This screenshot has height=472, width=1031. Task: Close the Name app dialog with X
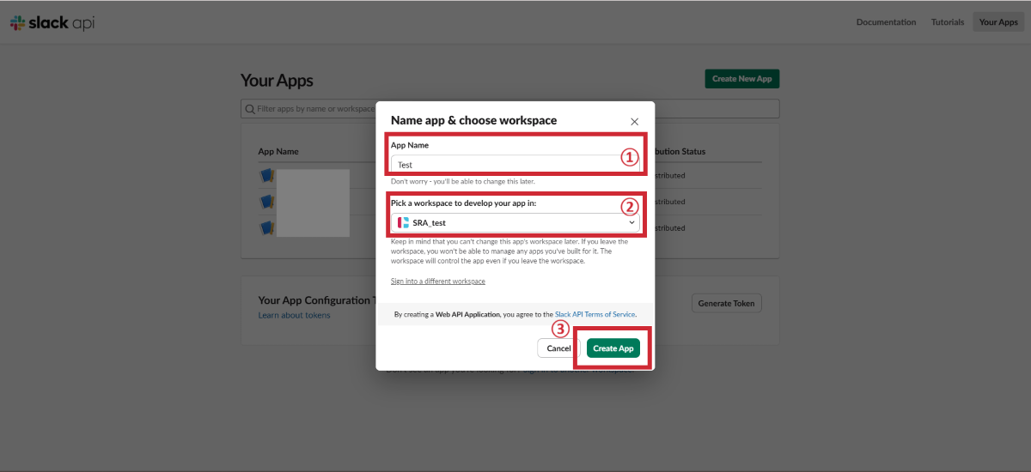[x=635, y=122]
